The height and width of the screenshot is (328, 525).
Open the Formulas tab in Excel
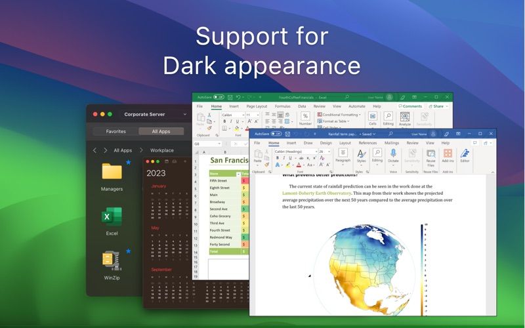tap(283, 106)
